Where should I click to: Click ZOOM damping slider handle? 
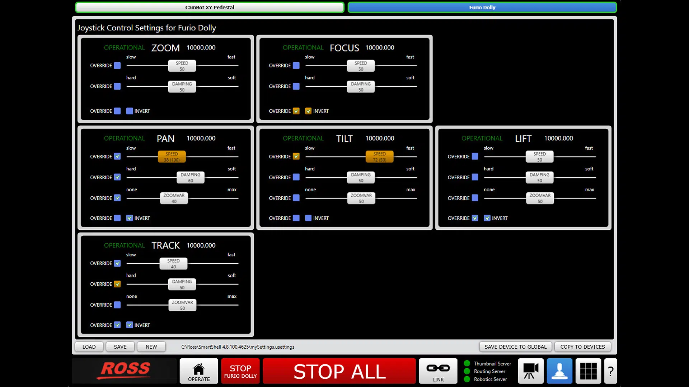coord(182,87)
